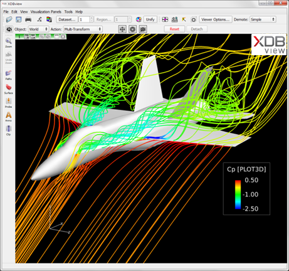Click the Viewer Options... button
Screen dimensions: 289x271
[216, 19]
